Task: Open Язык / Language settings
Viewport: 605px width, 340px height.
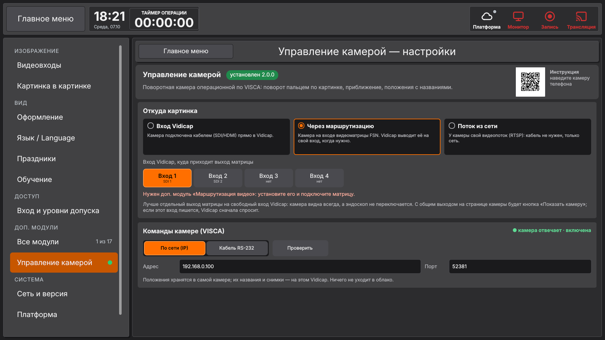Action: click(x=64, y=138)
